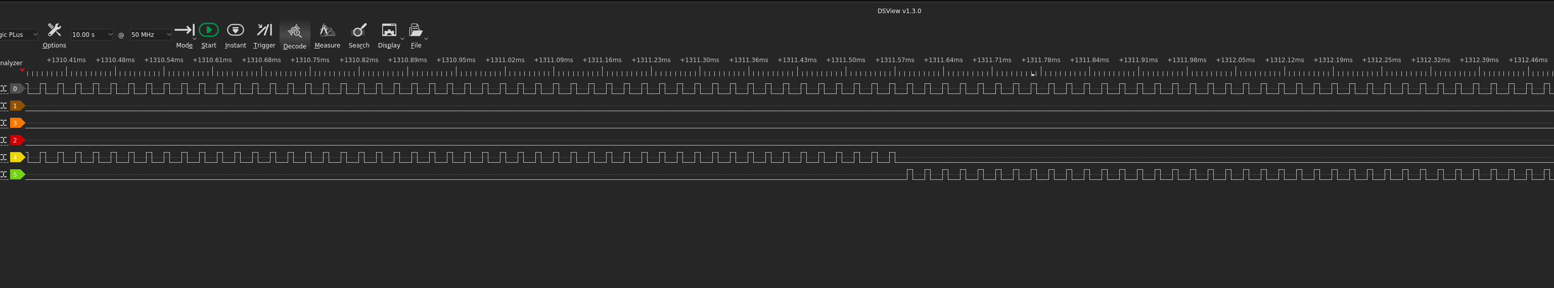Select channel 0 gray label
1554x288 pixels.
pos(17,88)
